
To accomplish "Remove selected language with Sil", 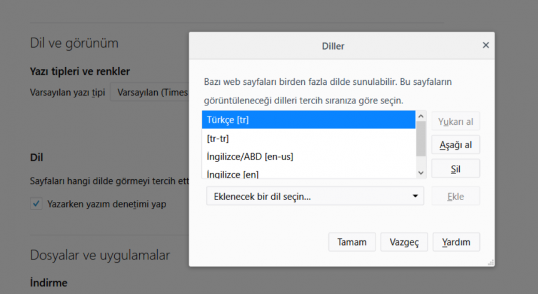I will [456, 169].
